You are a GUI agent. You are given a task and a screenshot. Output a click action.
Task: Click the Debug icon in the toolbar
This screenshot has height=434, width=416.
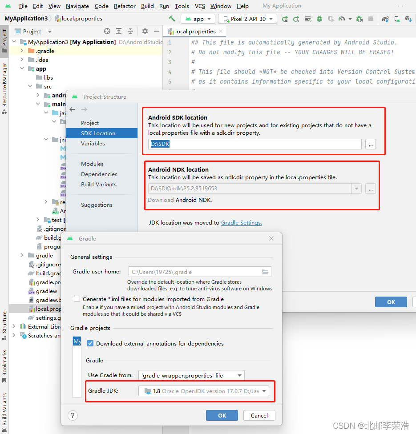coord(319,19)
